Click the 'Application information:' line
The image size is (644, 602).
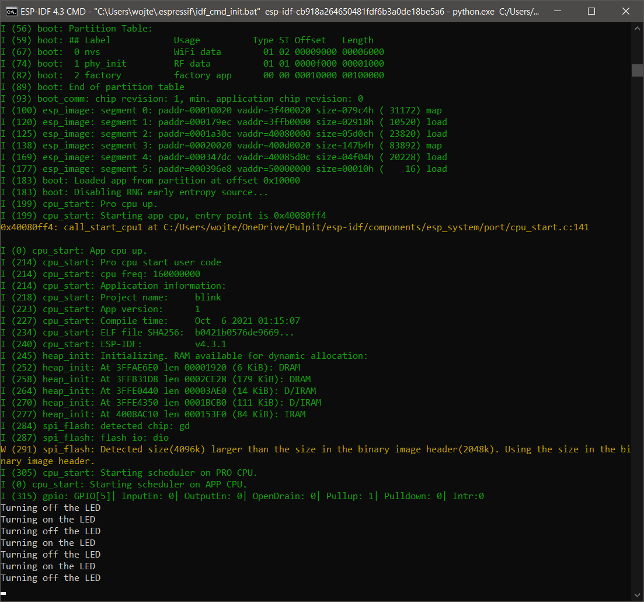[113, 286]
